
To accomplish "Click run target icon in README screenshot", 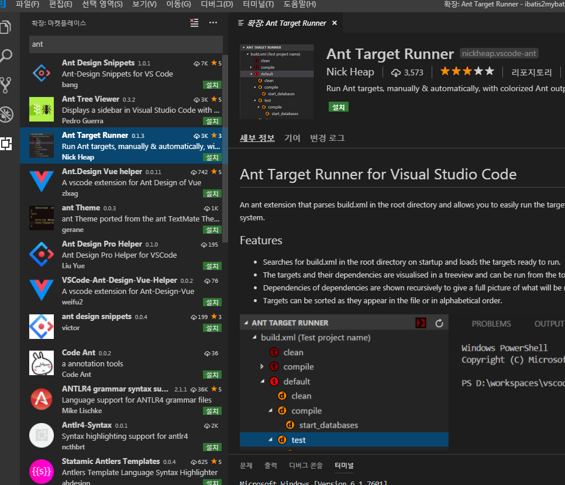I will (x=421, y=323).
